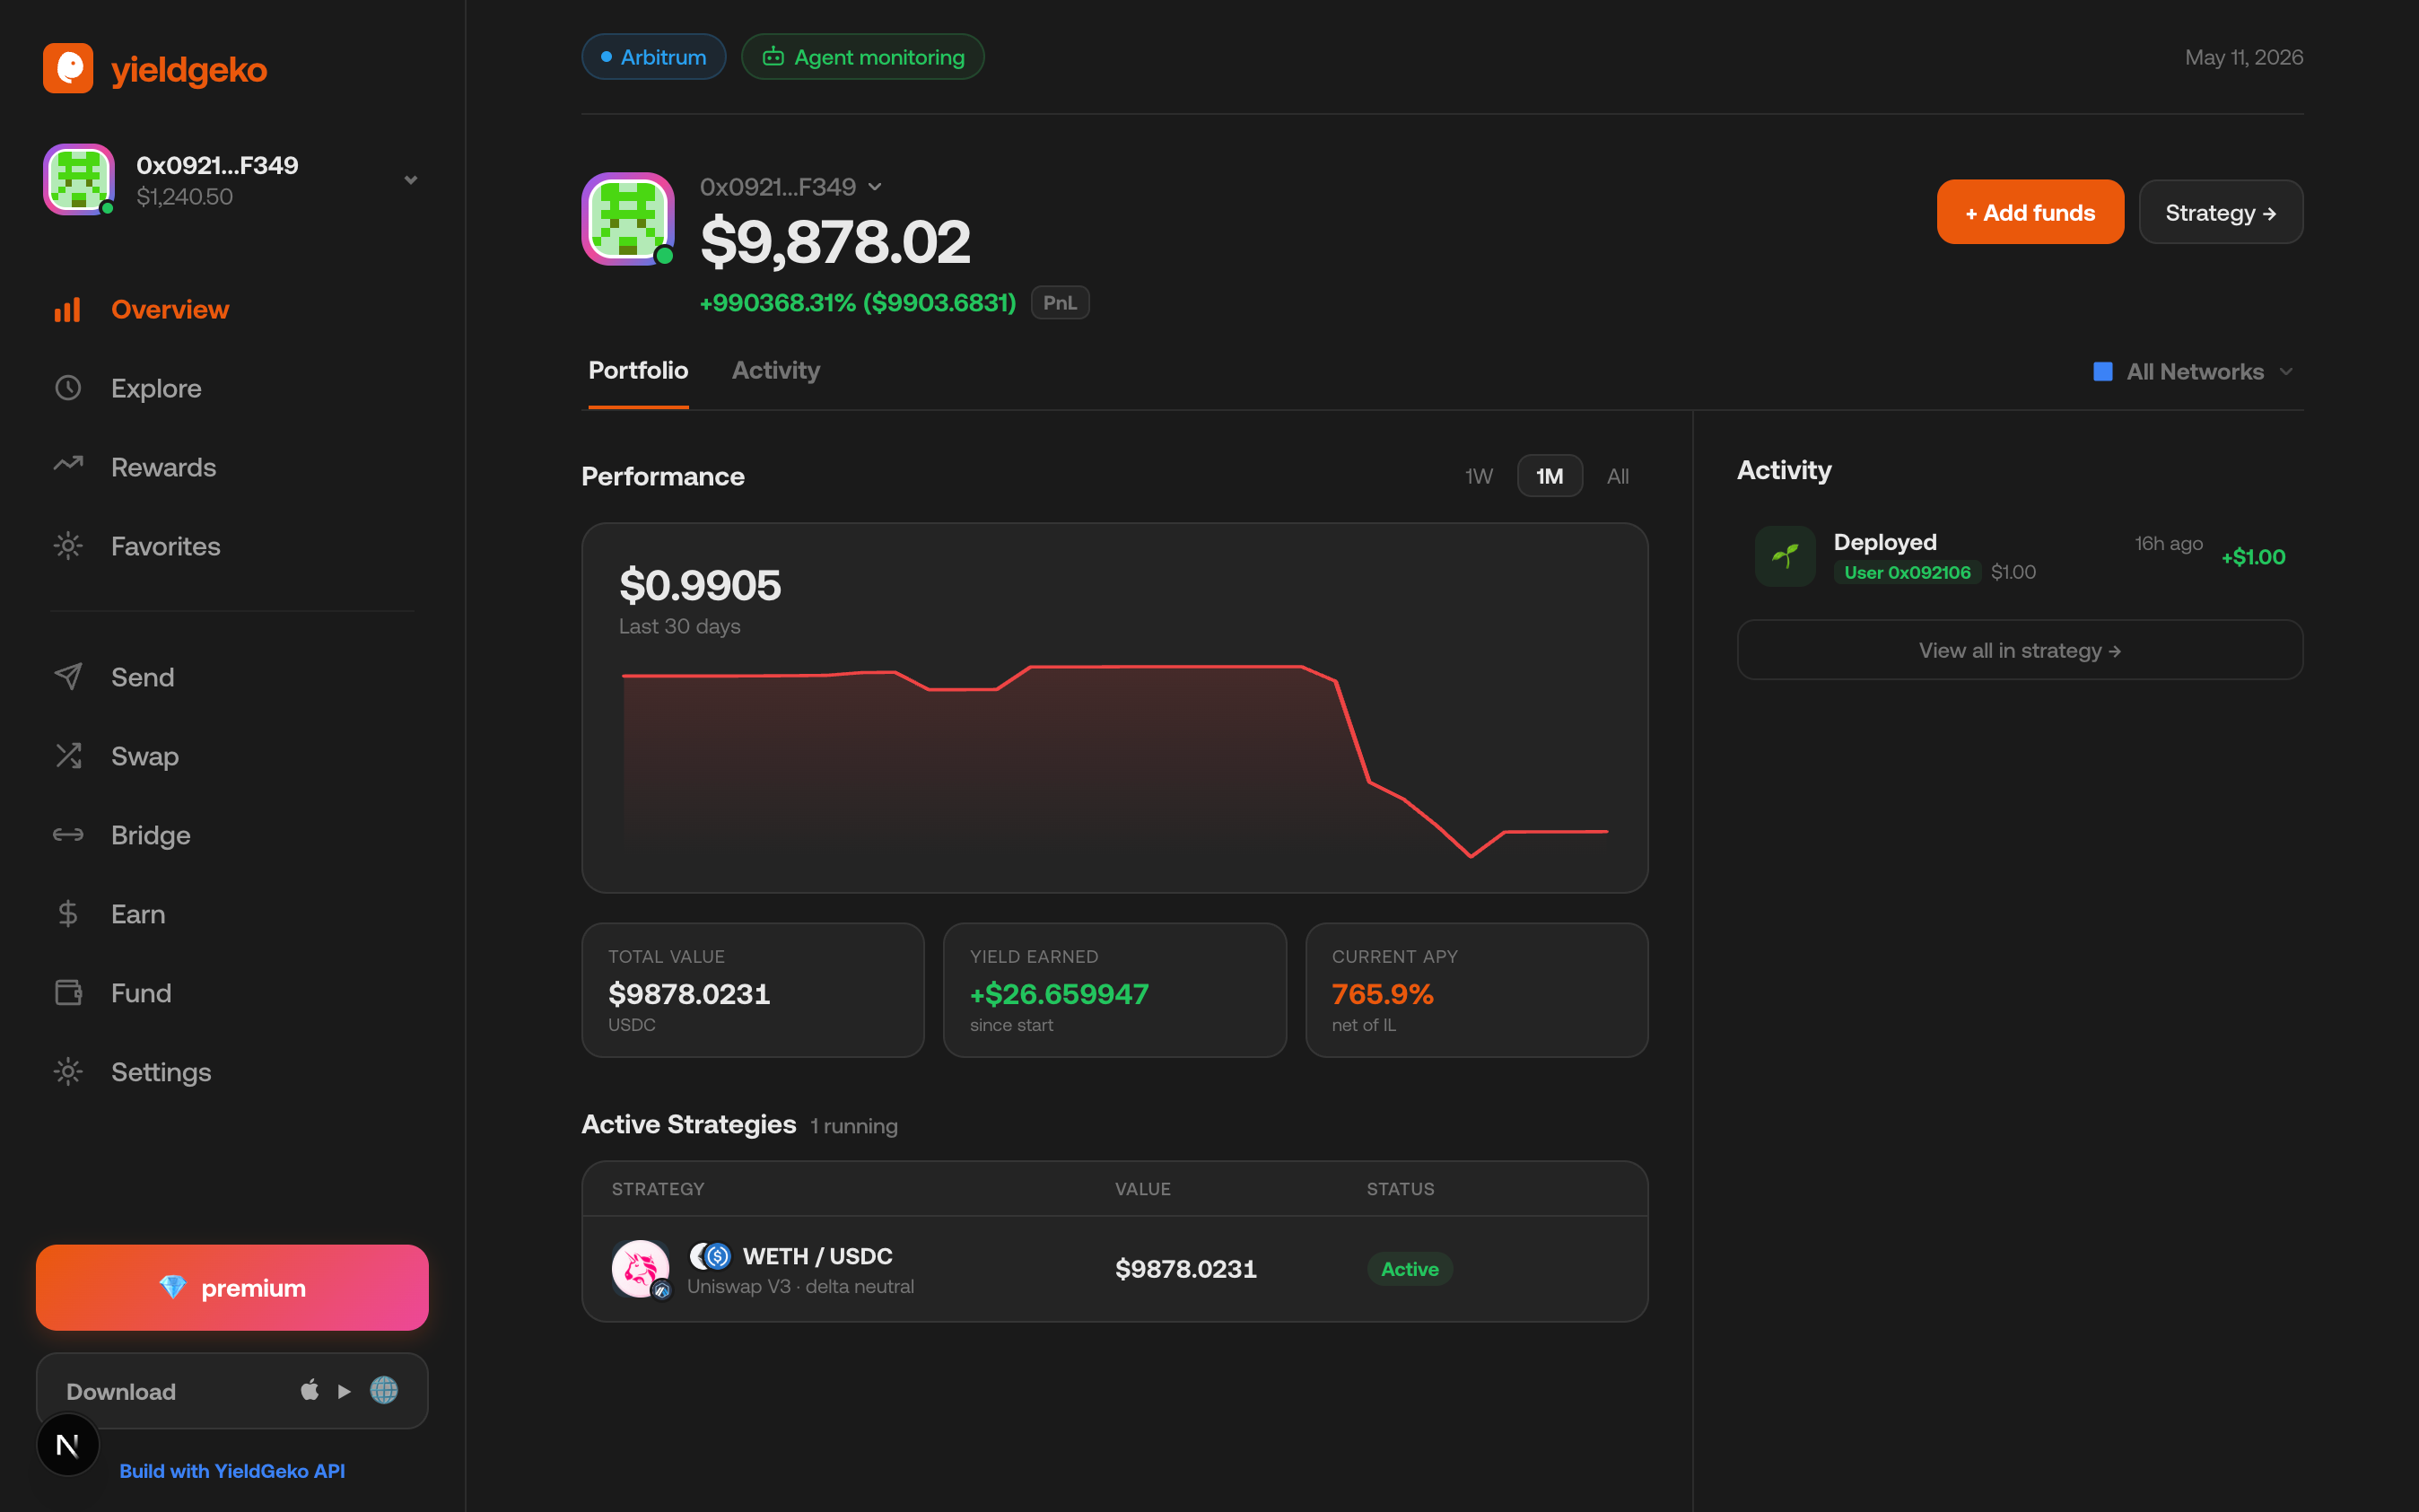Click the Apple download icon

pos(310,1390)
